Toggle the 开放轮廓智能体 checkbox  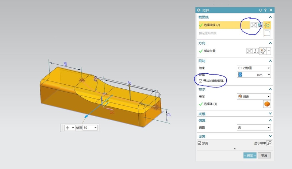[x=200, y=80]
